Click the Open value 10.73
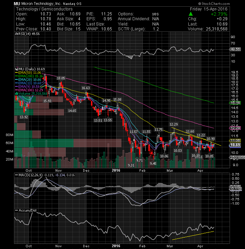 (x=45, y=14)
